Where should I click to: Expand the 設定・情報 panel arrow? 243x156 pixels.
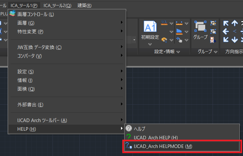coord(178,52)
